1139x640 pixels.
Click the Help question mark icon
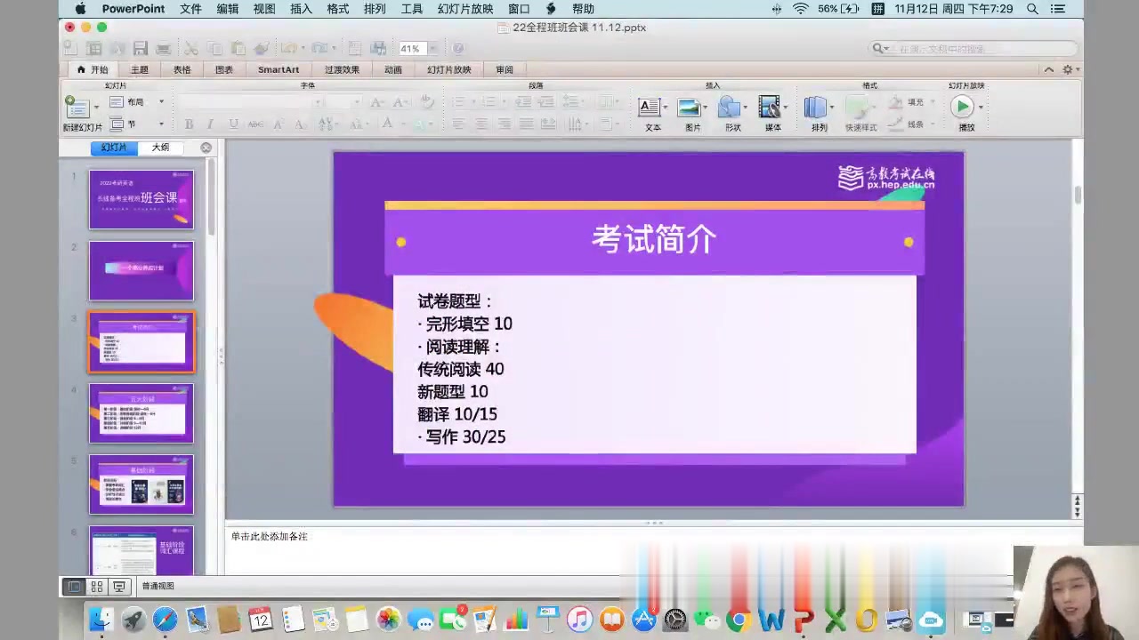[457, 48]
